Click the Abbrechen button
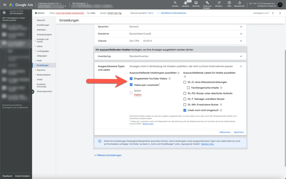 [x=225, y=132]
